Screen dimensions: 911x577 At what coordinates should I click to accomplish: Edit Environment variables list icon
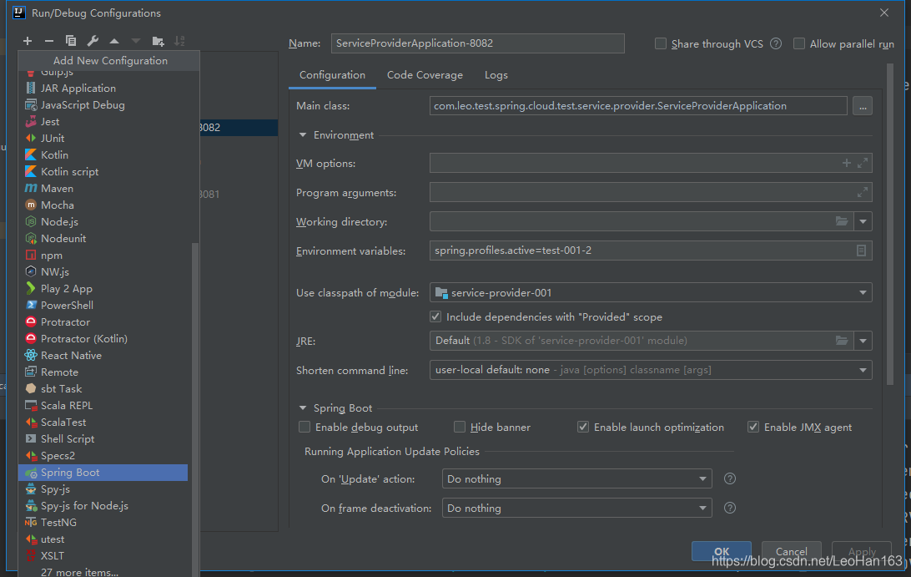(861, 251)
